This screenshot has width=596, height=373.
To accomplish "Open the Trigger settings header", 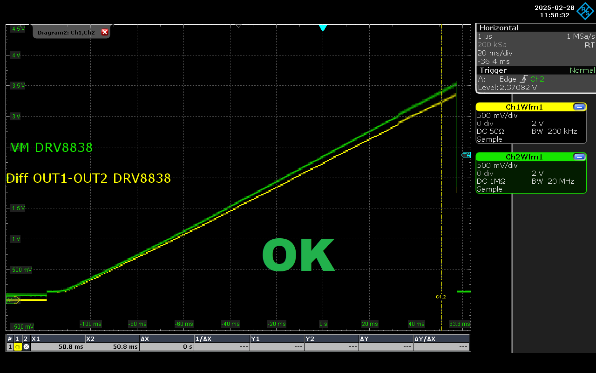I will [x=535, y=70].
